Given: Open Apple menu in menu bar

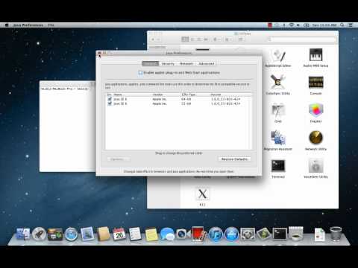Looking at the screenshot, I should 7,25.
